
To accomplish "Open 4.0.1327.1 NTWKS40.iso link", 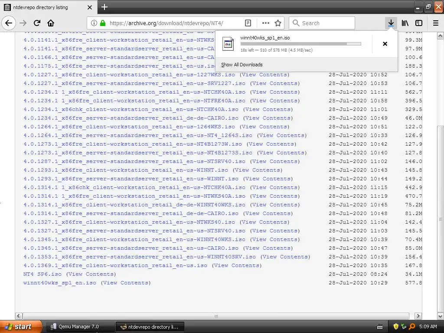I will [129, 222].
